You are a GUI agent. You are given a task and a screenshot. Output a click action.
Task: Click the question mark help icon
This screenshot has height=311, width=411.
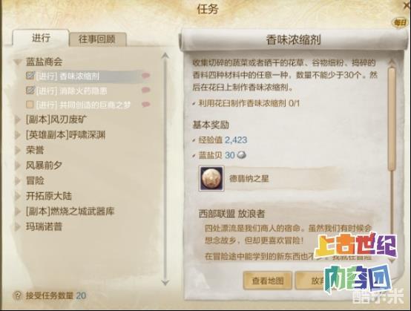(x=17, y=296)
